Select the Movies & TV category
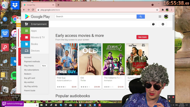Screen dimensions: 190x107 click(35, 37)
